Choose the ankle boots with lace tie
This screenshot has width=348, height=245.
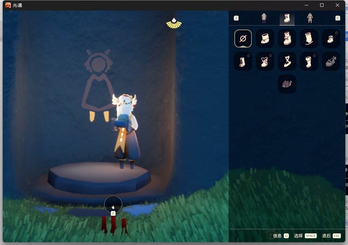[265, 38]
